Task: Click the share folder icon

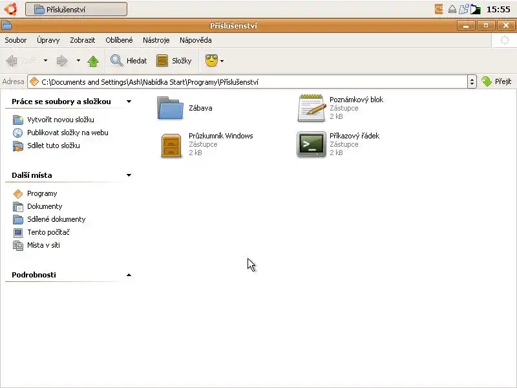Action: tap(18, 146)
